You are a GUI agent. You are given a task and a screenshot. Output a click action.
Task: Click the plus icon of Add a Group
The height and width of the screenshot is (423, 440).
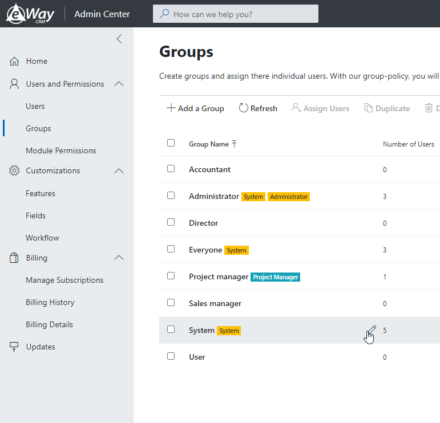[171, 108]
